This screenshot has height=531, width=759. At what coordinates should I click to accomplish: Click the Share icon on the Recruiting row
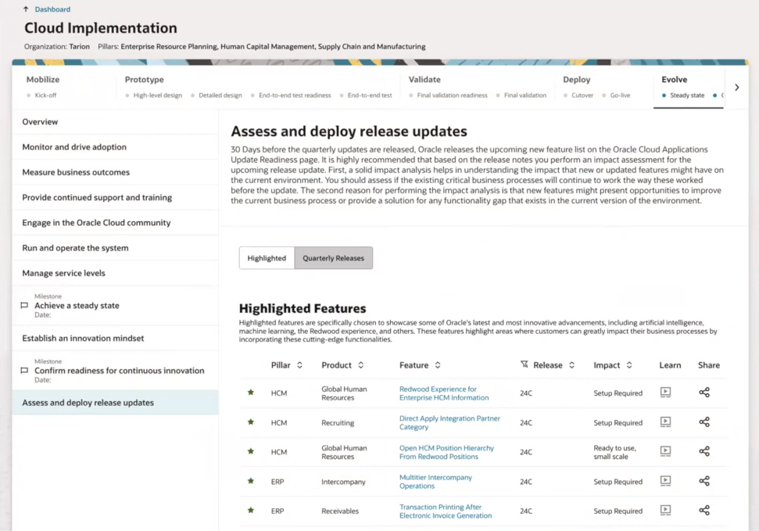click(704, 422)
